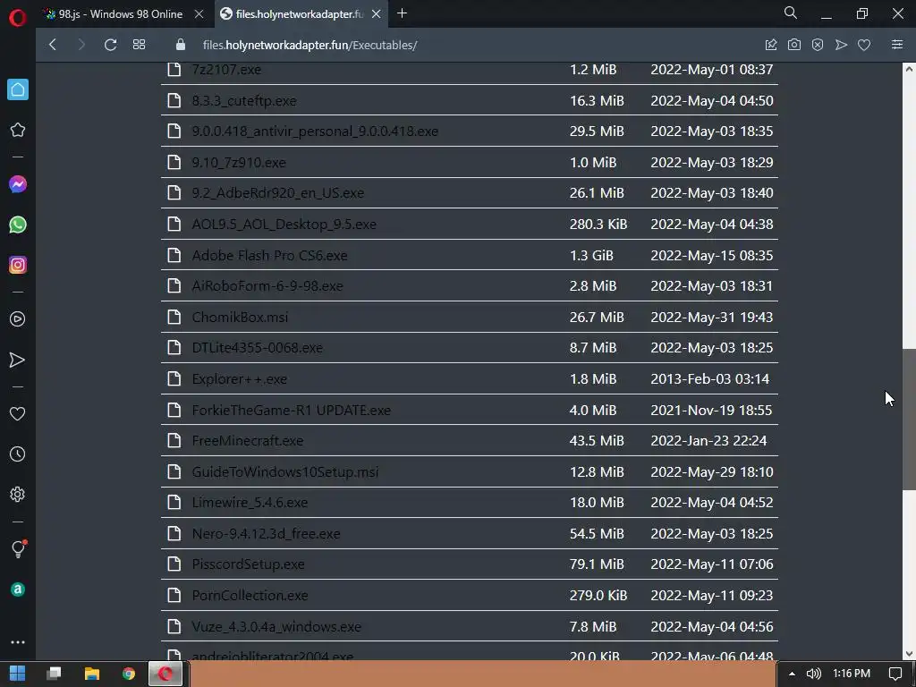Click the lightbulb tips icon in the sidebar
This screenshot has width=916, height=687.
coord(18,548)
